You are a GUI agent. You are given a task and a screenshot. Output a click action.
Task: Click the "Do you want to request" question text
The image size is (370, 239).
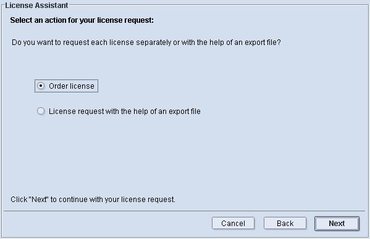146,43
